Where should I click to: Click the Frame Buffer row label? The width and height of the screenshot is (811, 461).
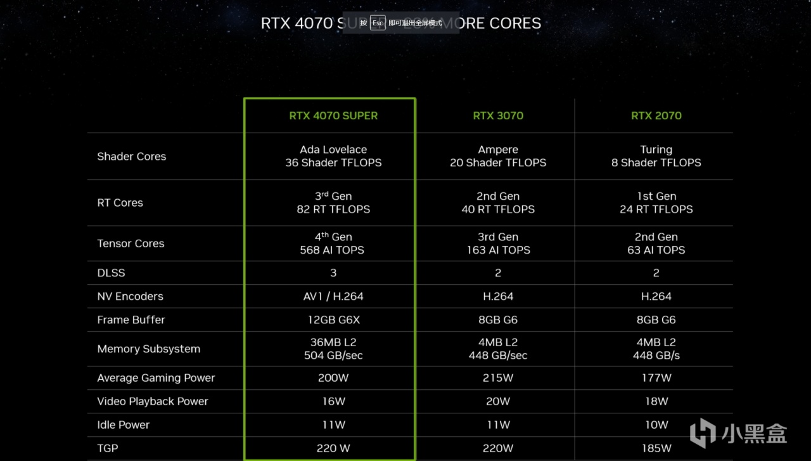[131, 320]
